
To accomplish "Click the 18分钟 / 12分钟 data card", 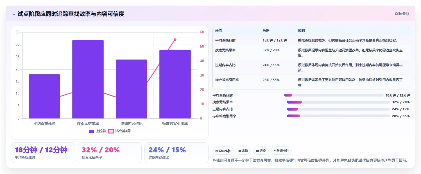I will [43, 153].
